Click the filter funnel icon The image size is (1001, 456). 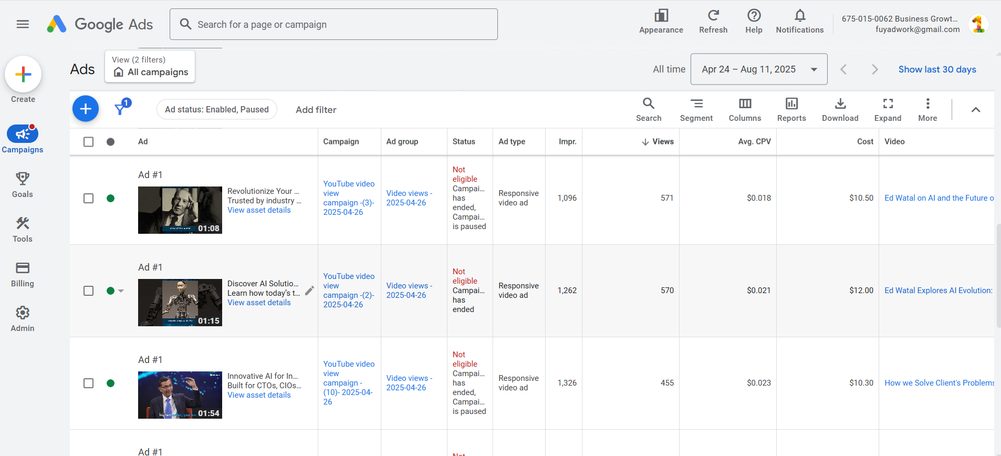pyautogui.click(x=120, y=109)
